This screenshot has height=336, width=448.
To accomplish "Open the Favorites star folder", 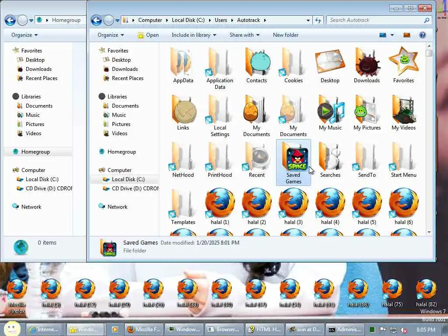I will 403,66.
